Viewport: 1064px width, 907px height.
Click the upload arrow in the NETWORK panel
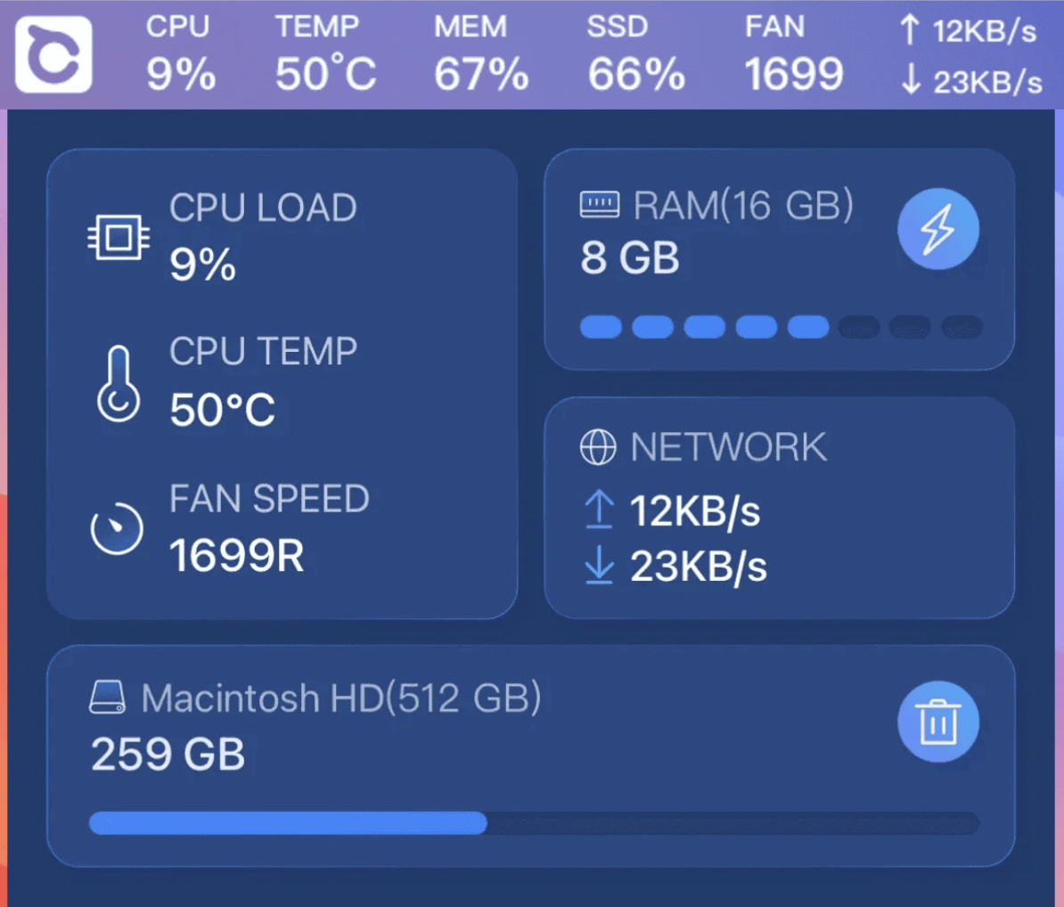point(600,510)
